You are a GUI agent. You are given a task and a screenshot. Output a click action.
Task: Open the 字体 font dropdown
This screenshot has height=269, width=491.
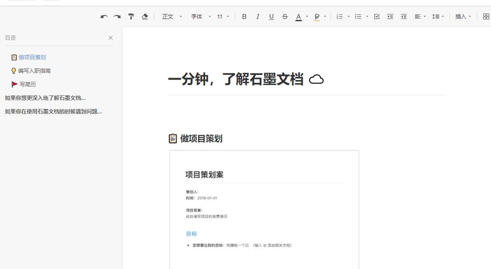pos(200,17)
